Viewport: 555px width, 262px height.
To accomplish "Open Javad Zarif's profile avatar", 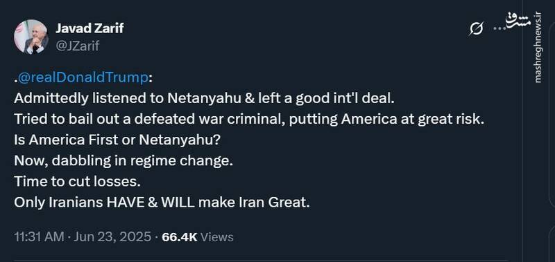I will [x=31, y=37].
